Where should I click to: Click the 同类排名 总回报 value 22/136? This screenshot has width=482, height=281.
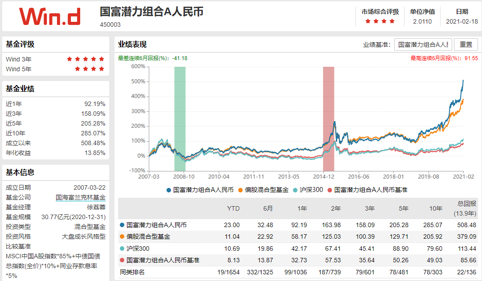pyautogui.click(x=466, y=272)
